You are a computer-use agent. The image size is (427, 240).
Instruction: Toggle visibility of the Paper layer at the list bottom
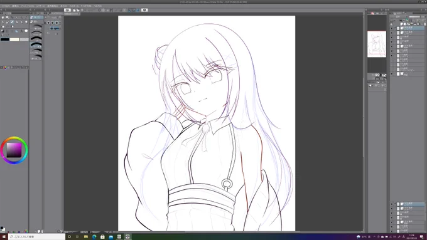pyautogui.click(x=391, y=74)
